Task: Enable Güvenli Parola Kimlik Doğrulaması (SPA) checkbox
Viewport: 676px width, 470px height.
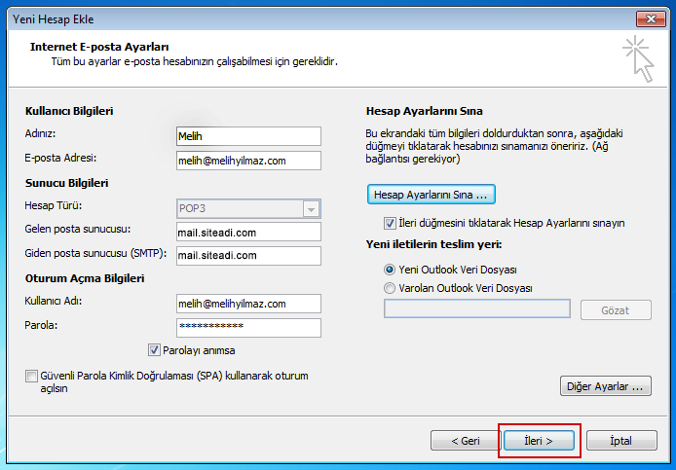Action: coord(32,375)
